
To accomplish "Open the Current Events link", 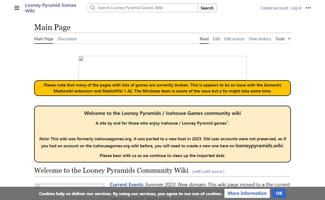I will coord(126,185).
